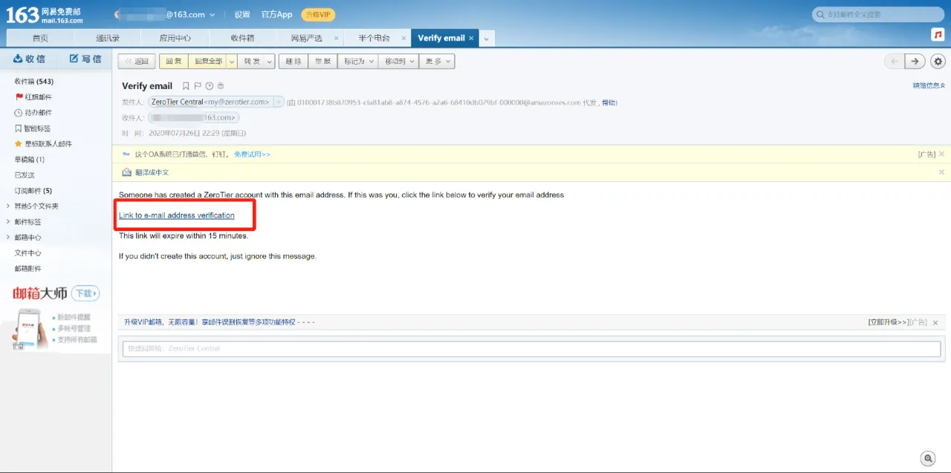Image resolution: width=951 pixels, height=473 pixels.
Task: Click the bookmark tag icon beside Verify email subject
Action: [x=186, y=86]
